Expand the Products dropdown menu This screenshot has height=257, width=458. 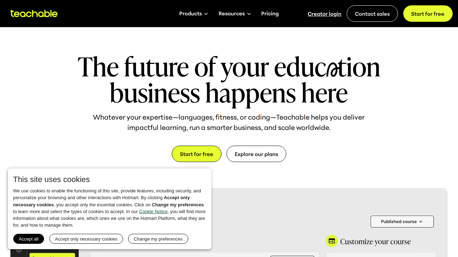coord(193,14)
